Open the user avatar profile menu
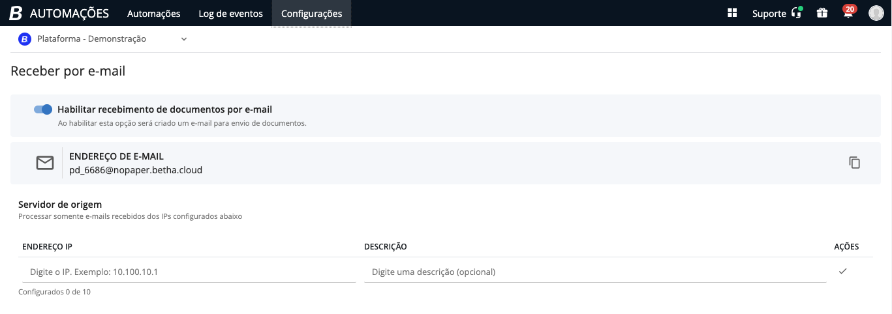The image size is (892, 314). (876, 13)
